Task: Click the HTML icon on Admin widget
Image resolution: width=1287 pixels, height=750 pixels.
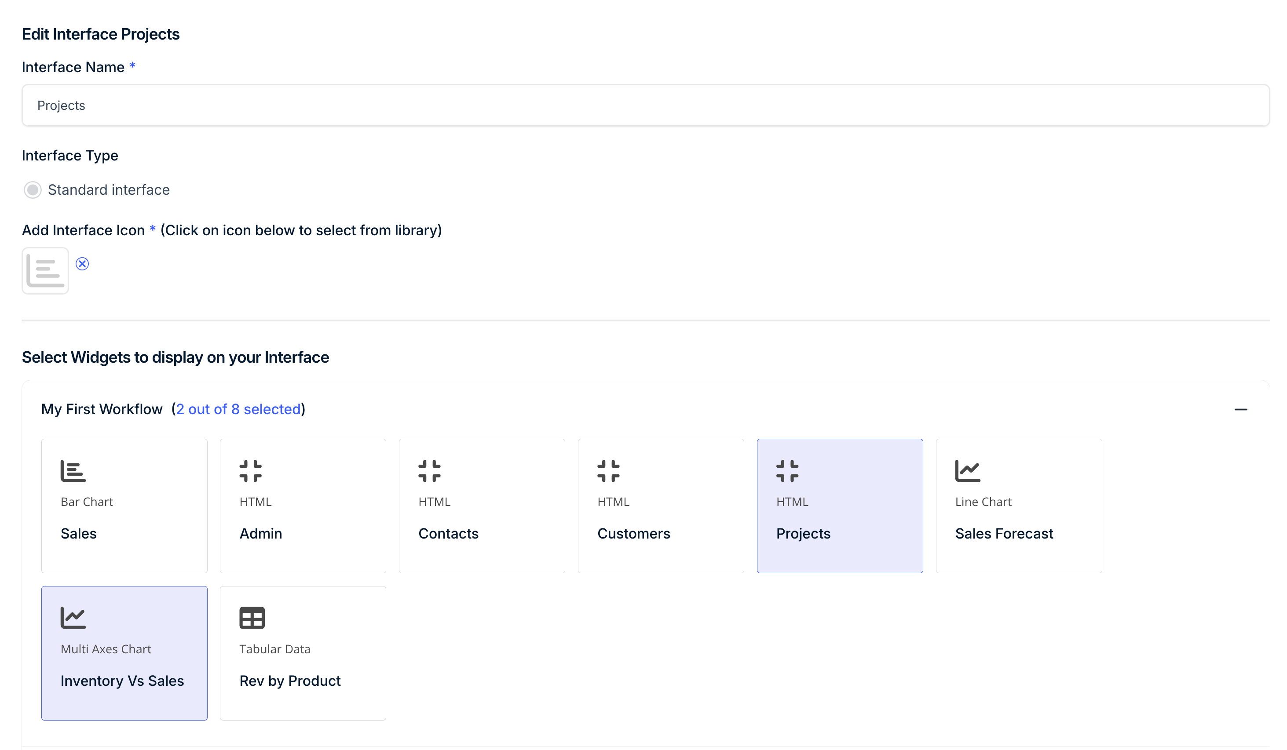Action: pos(251,471)
